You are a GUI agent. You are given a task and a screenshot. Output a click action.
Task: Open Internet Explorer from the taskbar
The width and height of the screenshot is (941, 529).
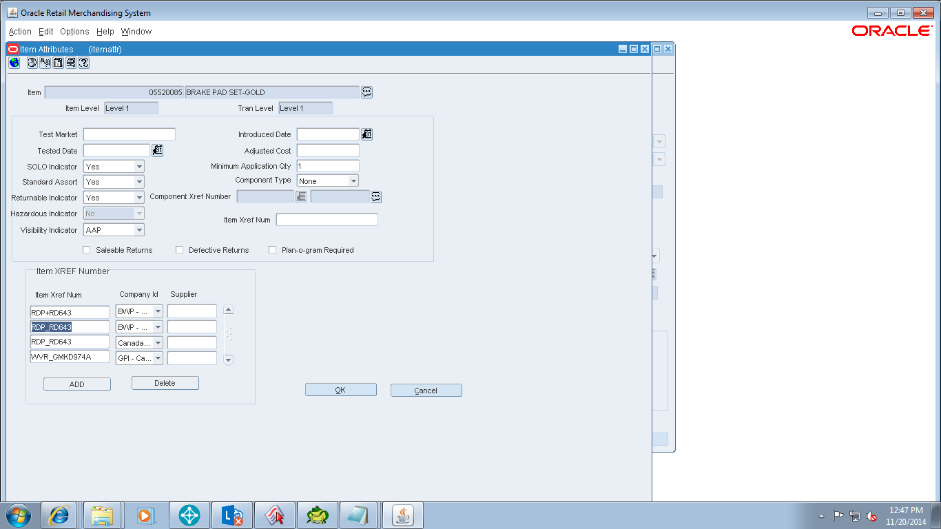(x=59, y=515)
